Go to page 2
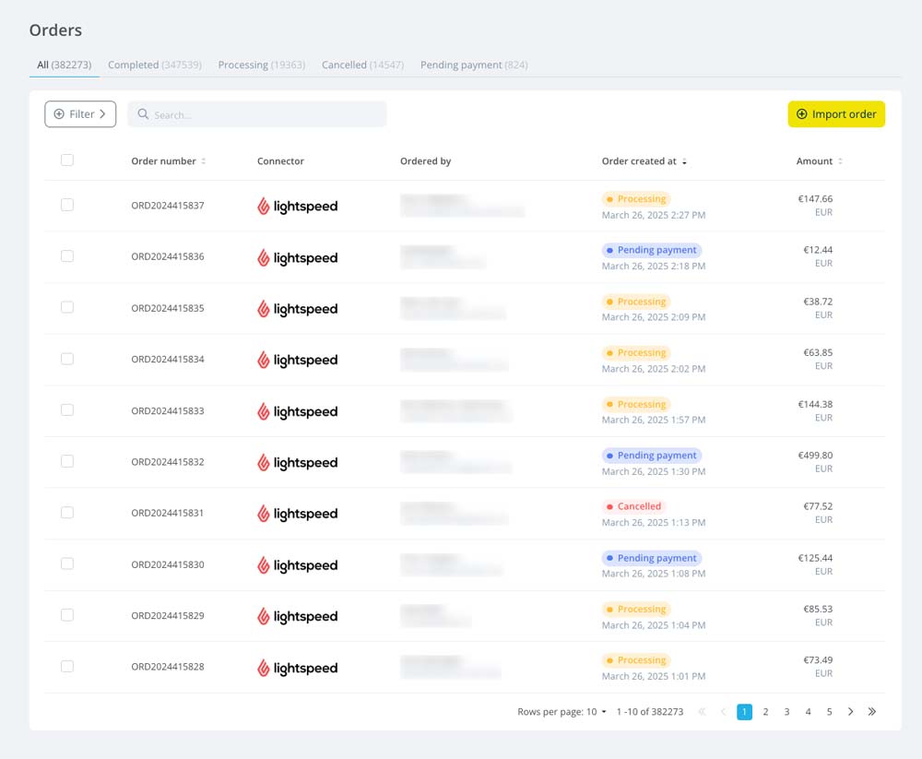The height and width of the screenshot is (759, 922). coord(765,712)
